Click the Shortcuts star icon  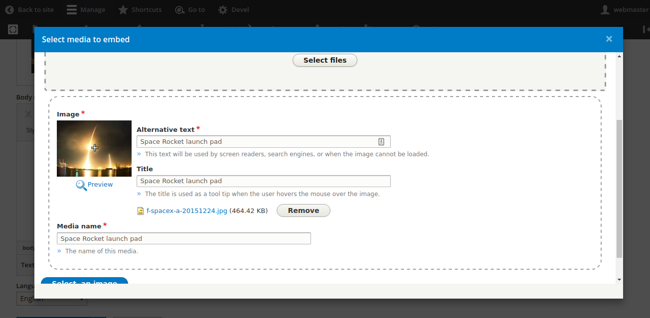[122, 9]
